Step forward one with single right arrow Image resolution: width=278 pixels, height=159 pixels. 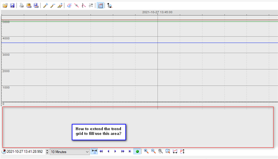[115, 151]
